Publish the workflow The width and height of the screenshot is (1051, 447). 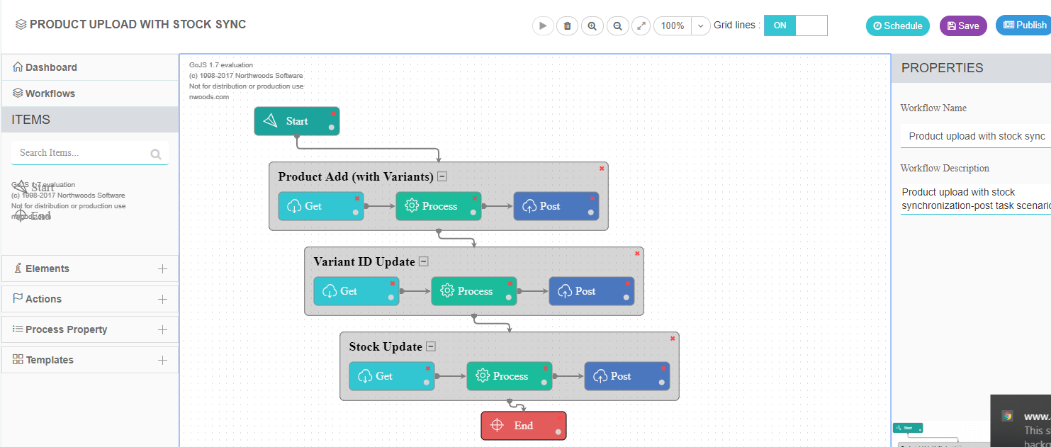(1024, 26)
